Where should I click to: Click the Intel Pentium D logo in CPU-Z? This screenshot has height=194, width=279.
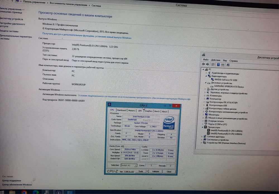pos(169,123)
